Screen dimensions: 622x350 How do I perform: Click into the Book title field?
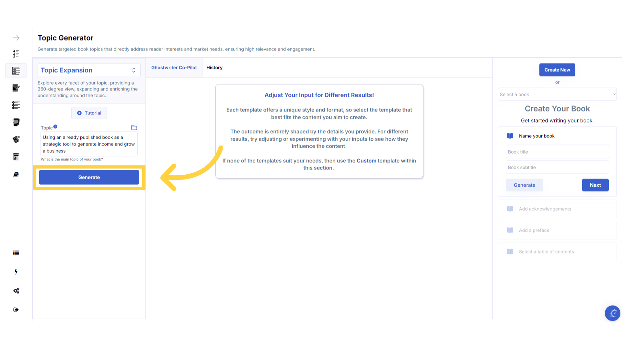pyautogui.click(x=557, y=152)
